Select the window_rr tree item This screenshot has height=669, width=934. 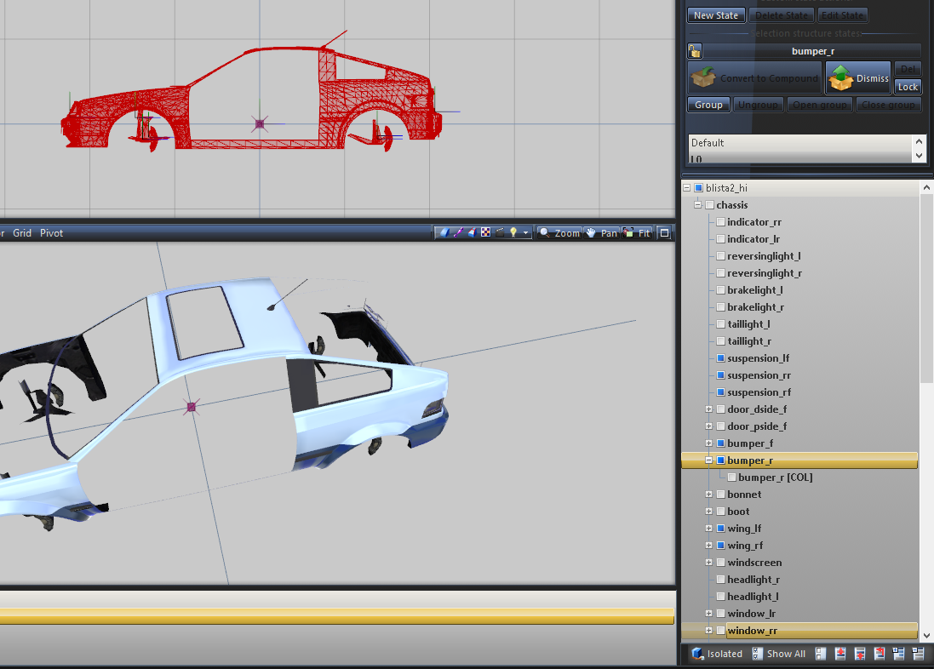[753, 631]
